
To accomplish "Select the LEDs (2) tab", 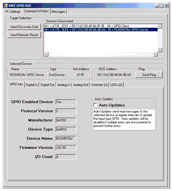I will pyautogui.click(x=116, y=85).
